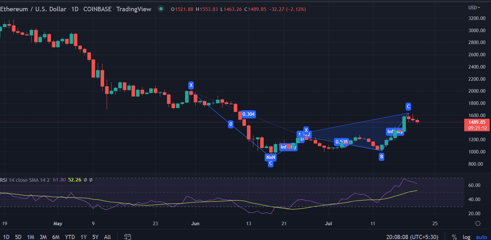Click the green market status dot
Screen dimensions: 491x240
pyautogui.click(x=161, y=9)
